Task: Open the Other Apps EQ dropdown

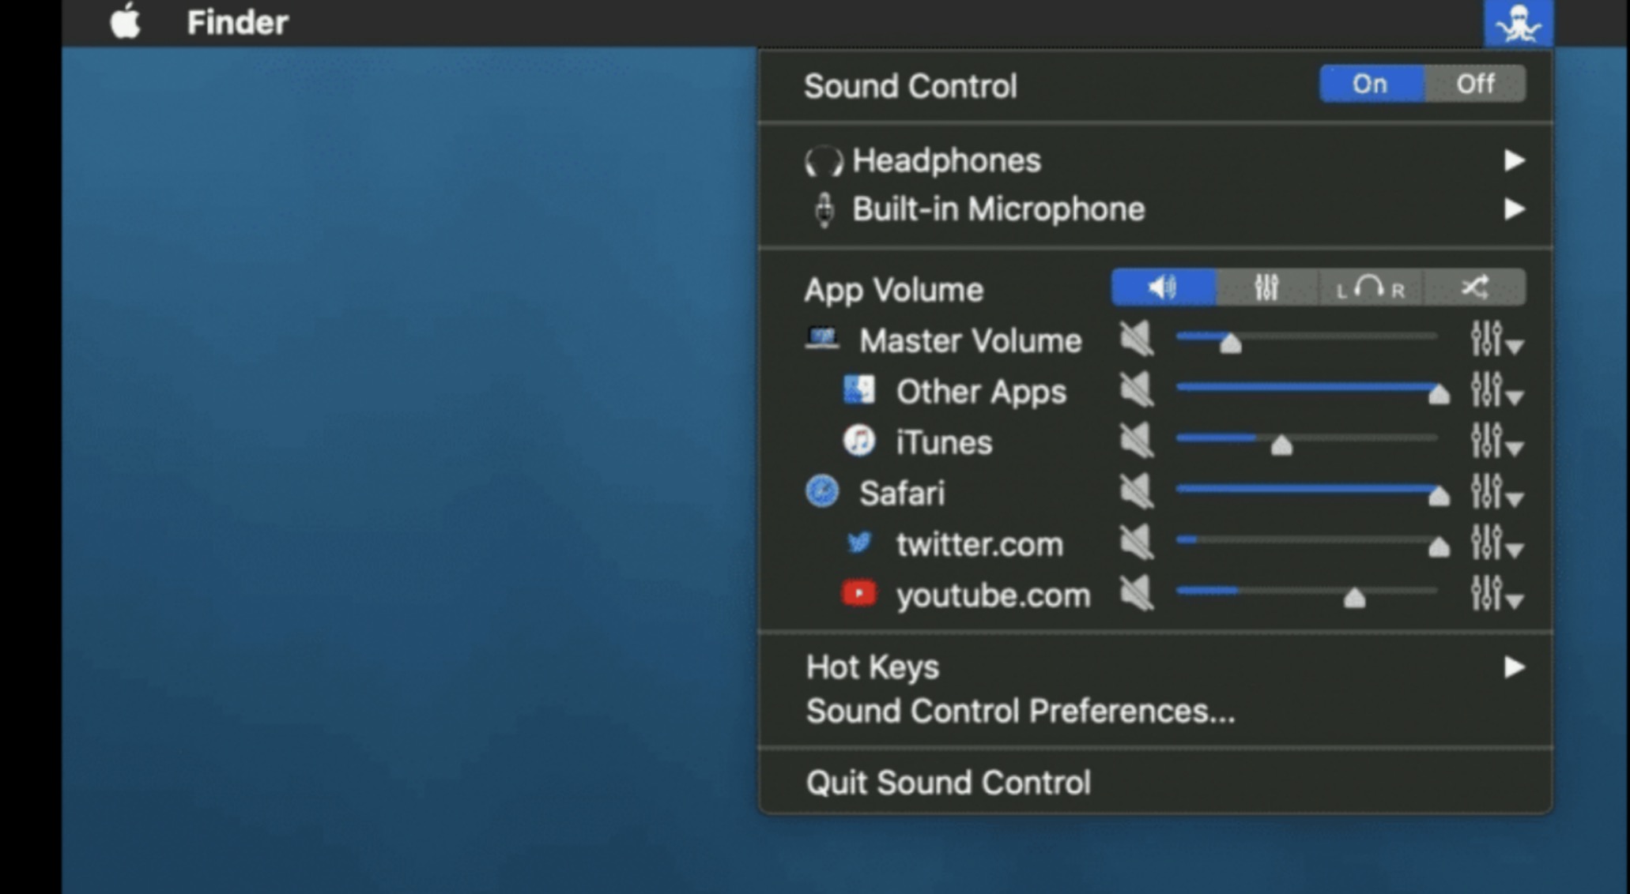Action: coord(1496,390)
